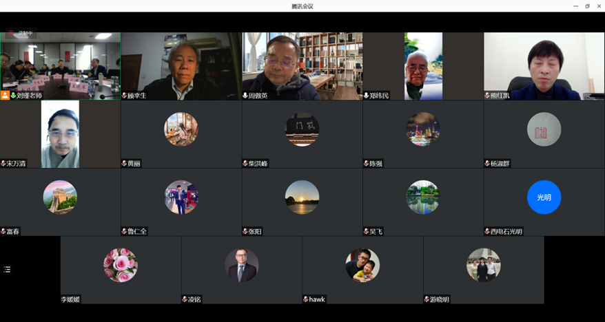
Task: Click the pink roses avatar of 李媛媛
Action: tap(121, 265)
